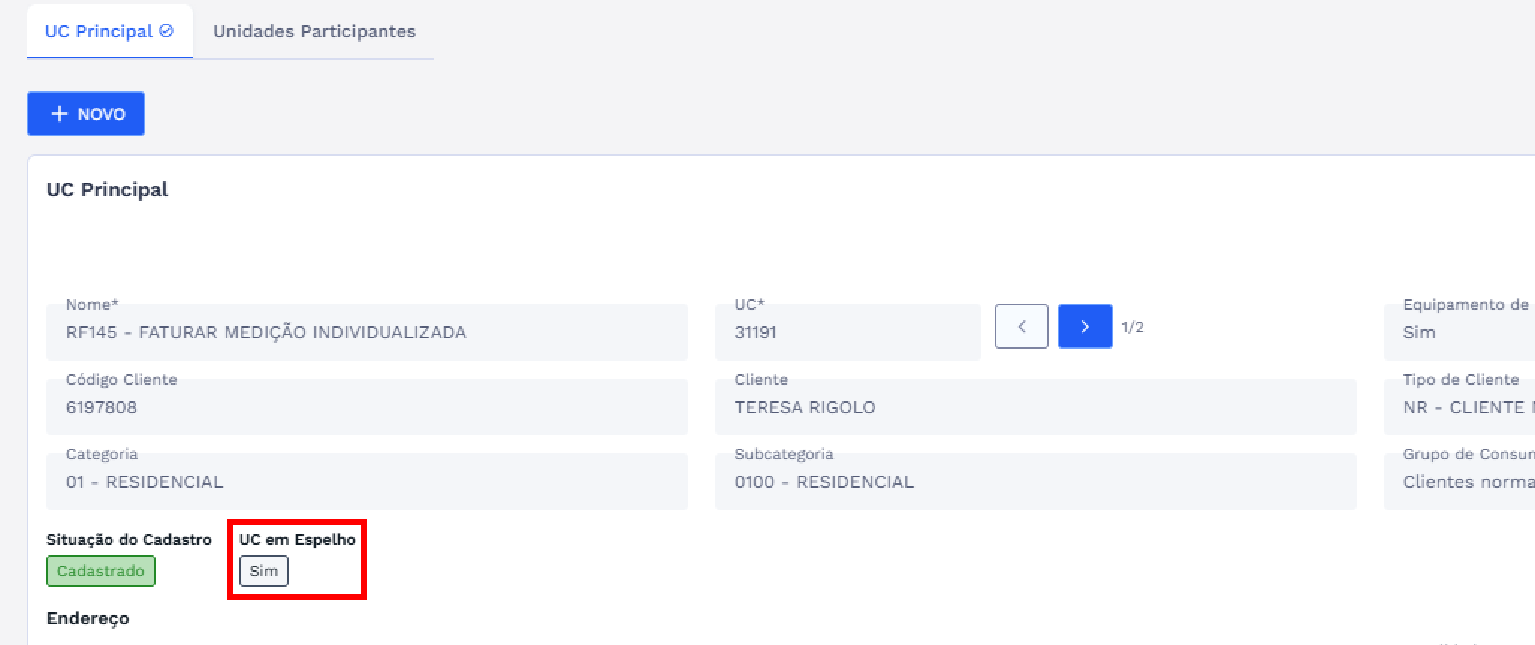Screen dimensions: 1535x645
Task: Click the Sim badge under UC em Espelho
Action: coord(264,571)
